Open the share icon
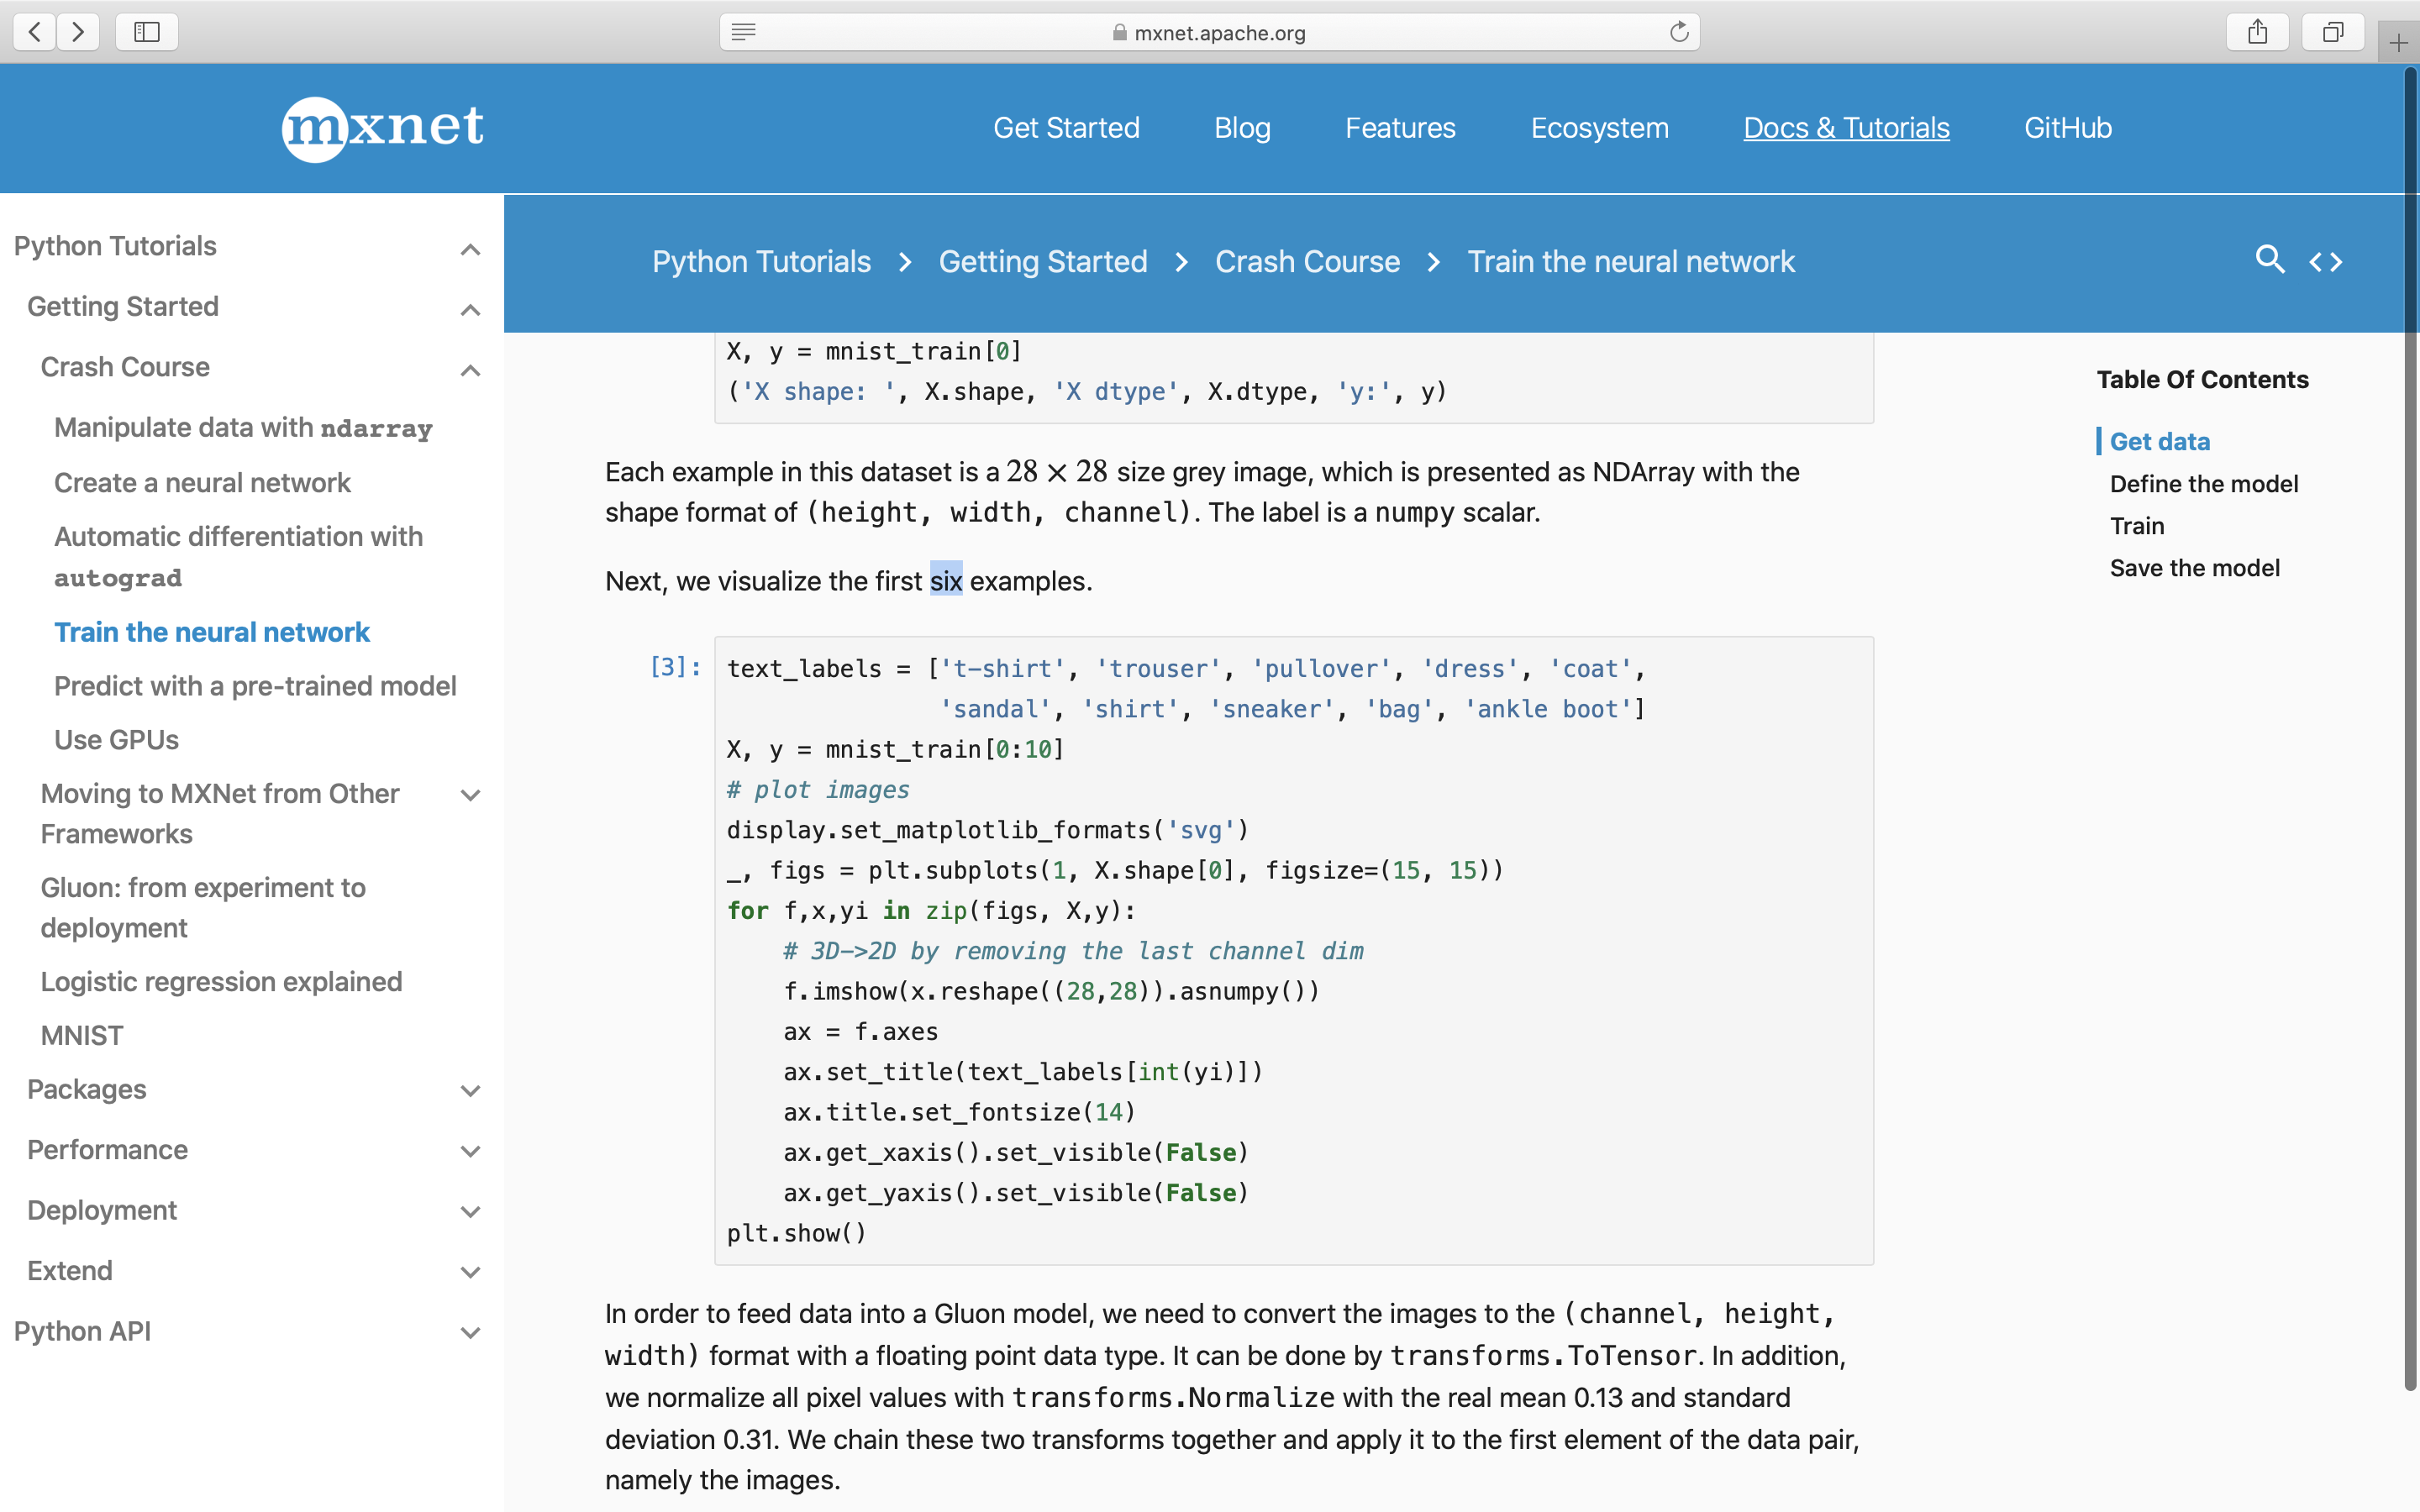2420x1512 pixels. click(x=2257, y=31)
